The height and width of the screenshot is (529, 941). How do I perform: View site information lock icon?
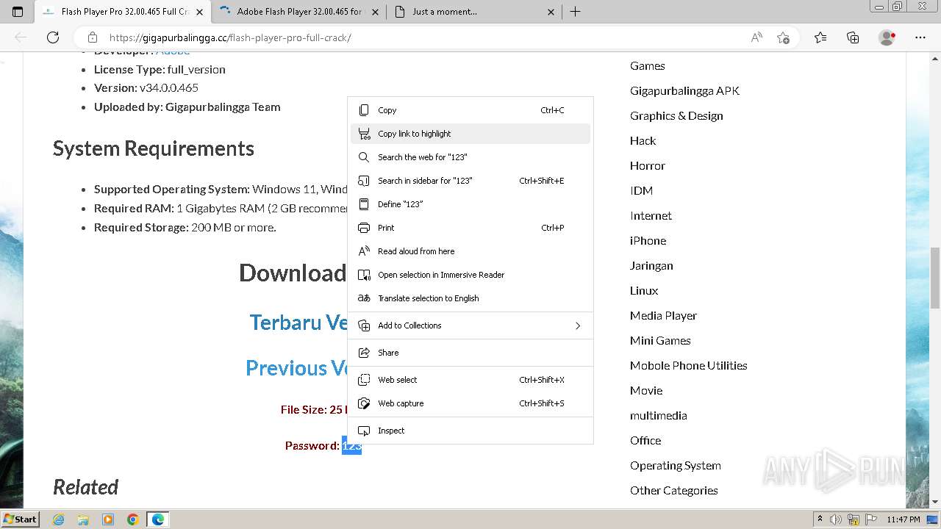[x=92, y=37]
